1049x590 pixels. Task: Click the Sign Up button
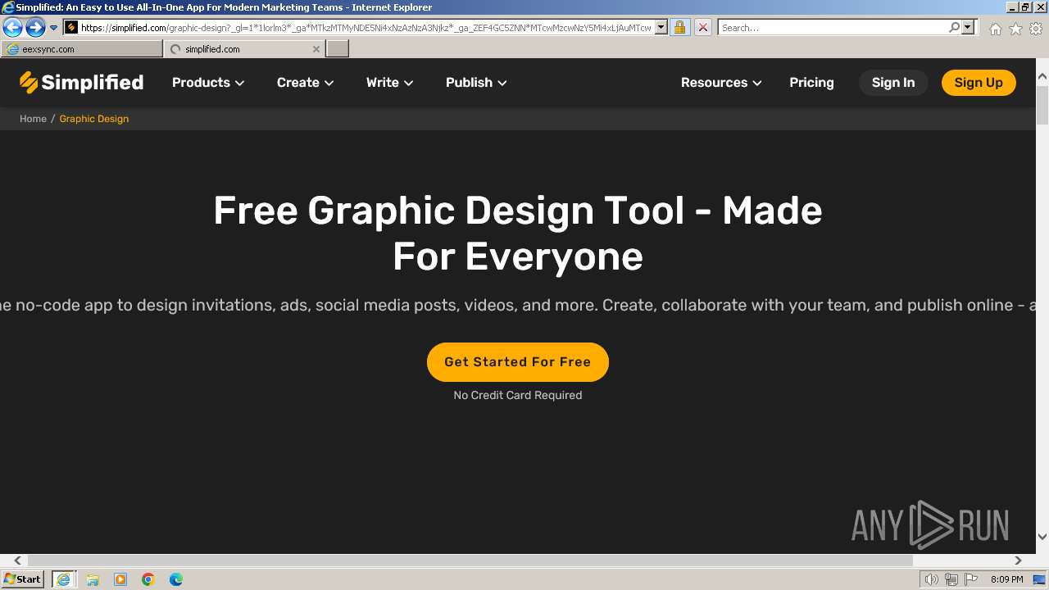coord(979,82)
